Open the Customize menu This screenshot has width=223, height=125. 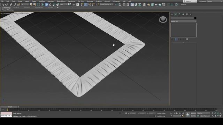(90, 1)
